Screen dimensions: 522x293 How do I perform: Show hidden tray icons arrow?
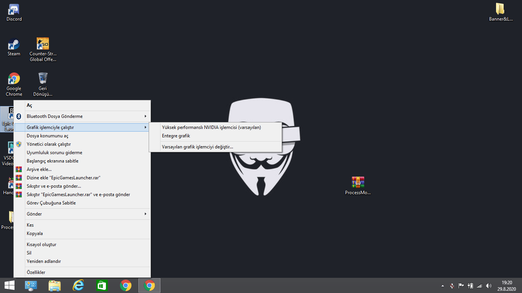coord(443,286)
